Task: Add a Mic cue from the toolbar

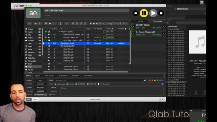Action: pos(40,23)
